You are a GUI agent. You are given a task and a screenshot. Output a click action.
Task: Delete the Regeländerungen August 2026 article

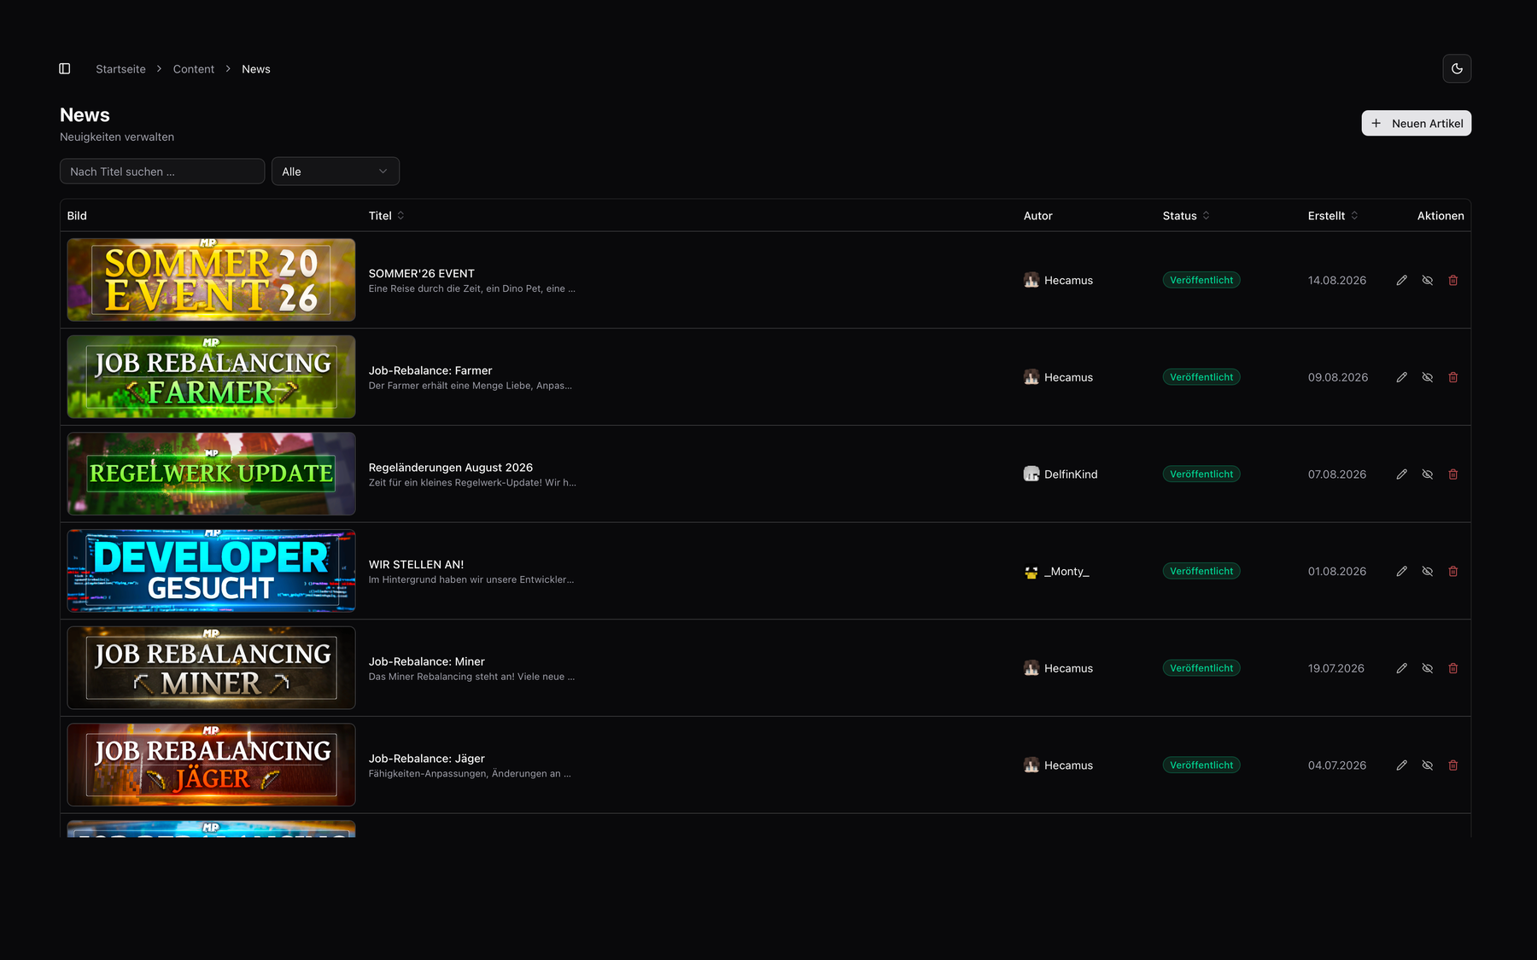[x=1452, y=474]
